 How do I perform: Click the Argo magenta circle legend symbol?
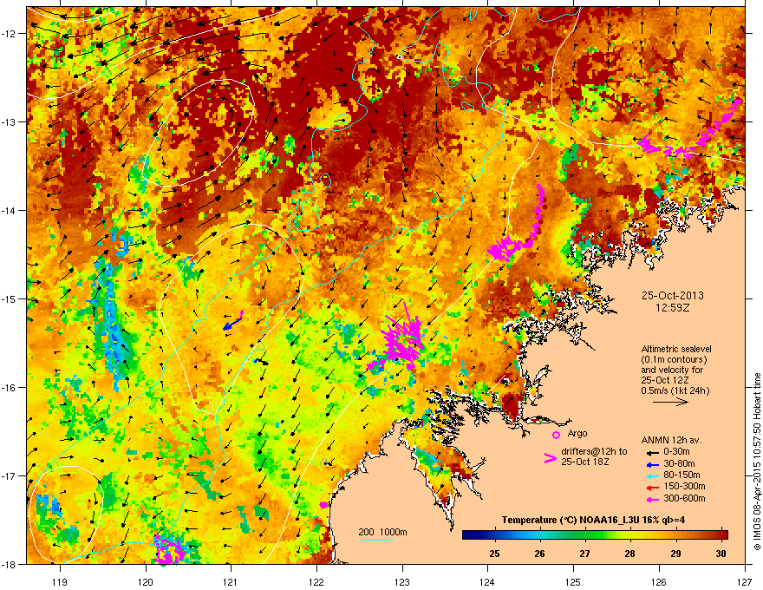(556, 435)
